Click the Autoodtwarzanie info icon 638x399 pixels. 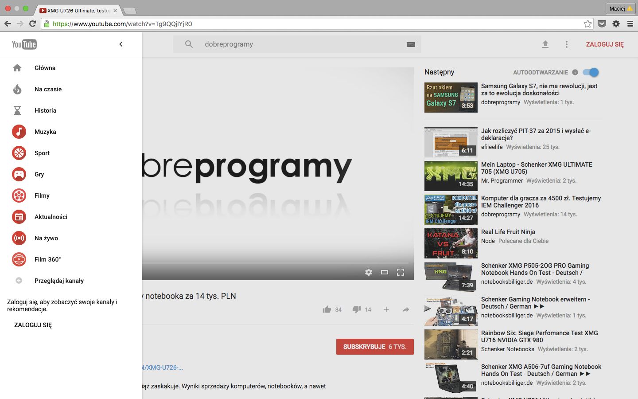[x=575, y=72]
